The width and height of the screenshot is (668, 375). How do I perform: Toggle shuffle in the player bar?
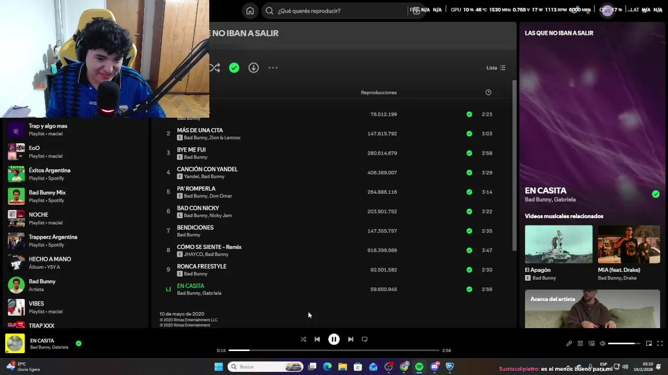pyautogui.click(x=303, y=339)
